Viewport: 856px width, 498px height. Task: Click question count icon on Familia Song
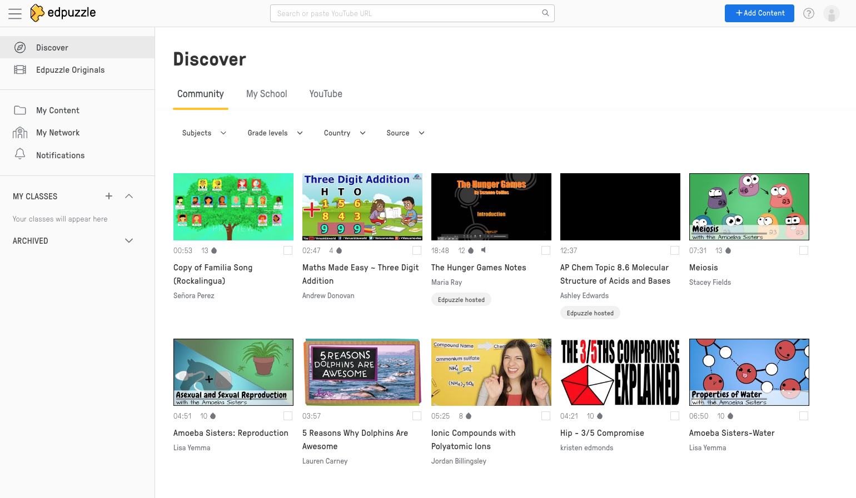(x=214, y=250)
